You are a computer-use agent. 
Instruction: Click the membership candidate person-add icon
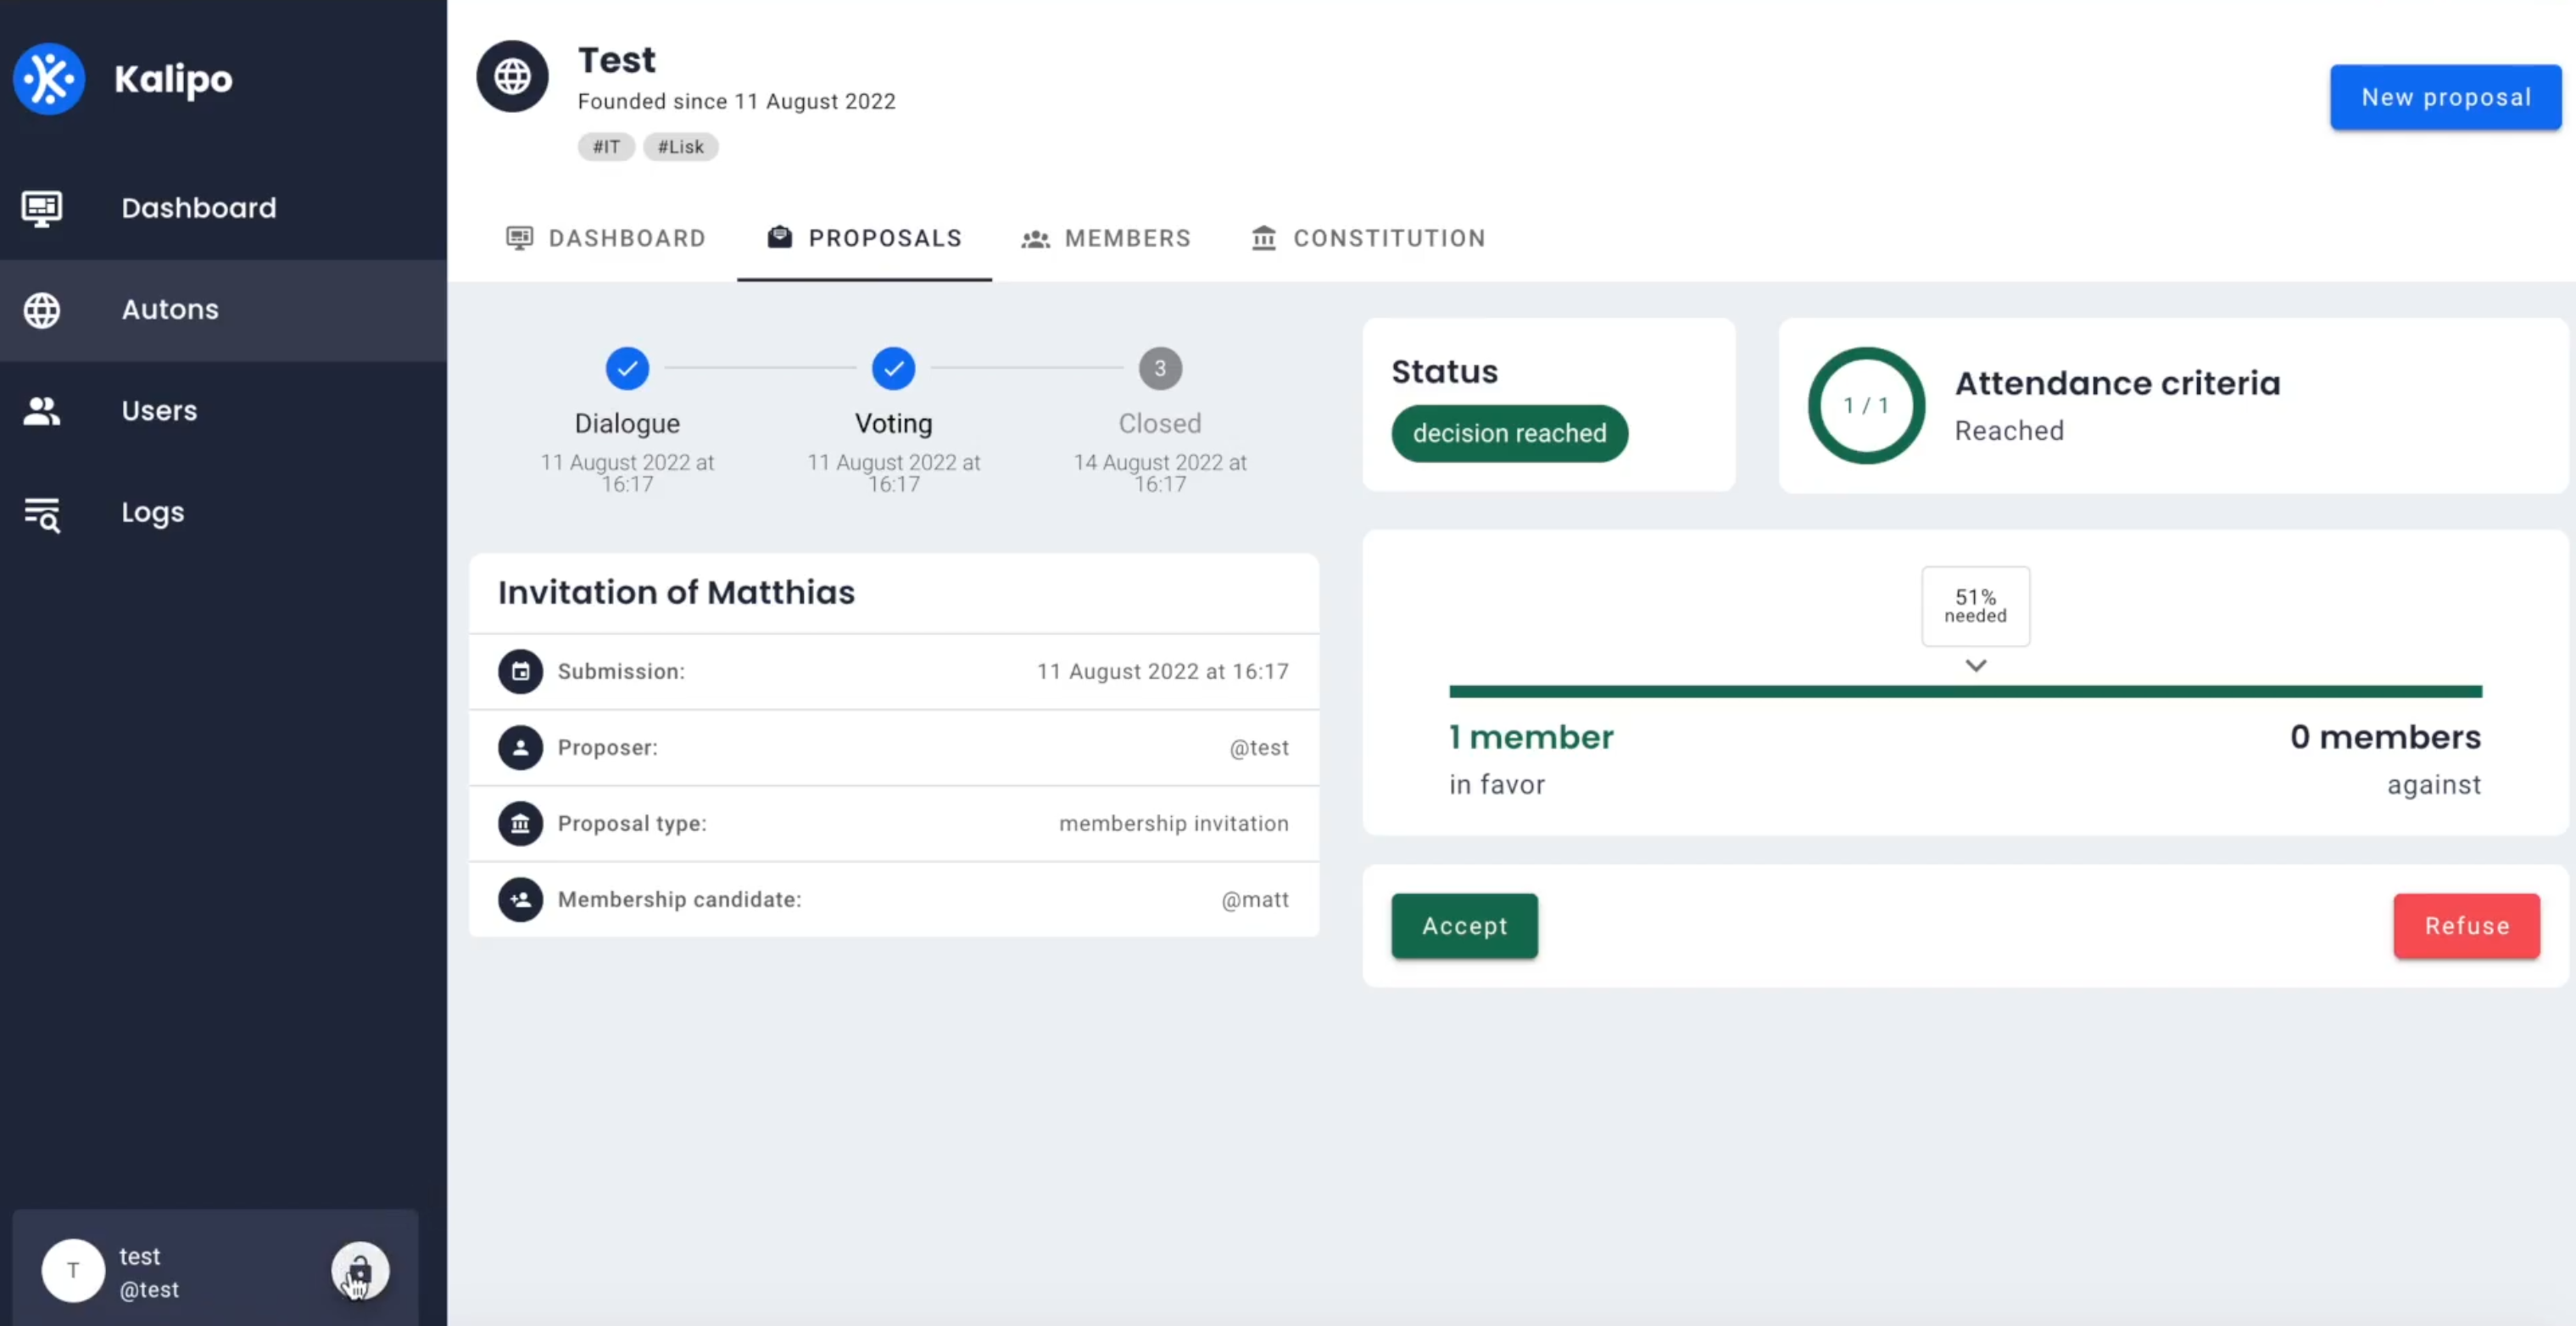click(x=520, y=899)
